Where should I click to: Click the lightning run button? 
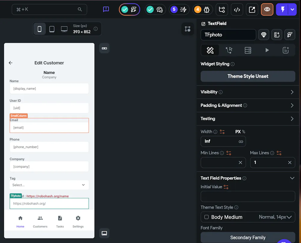click(282, 9)
